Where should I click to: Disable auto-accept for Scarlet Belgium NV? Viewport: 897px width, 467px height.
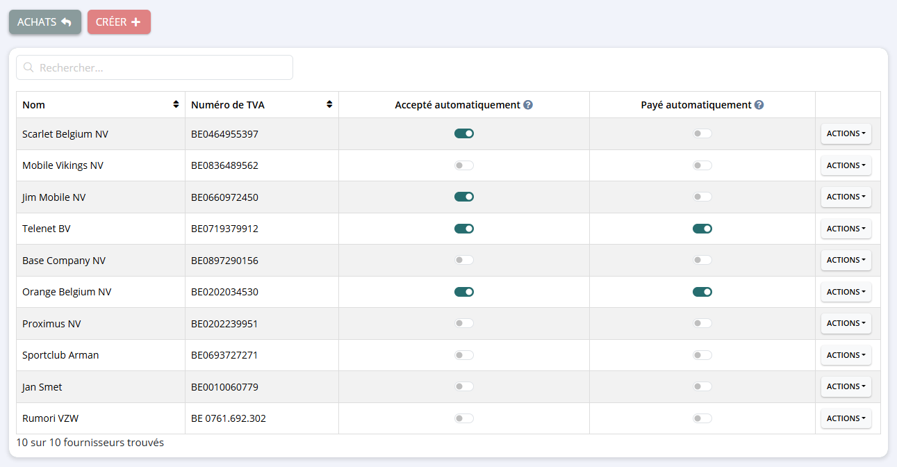pos(464,133)
